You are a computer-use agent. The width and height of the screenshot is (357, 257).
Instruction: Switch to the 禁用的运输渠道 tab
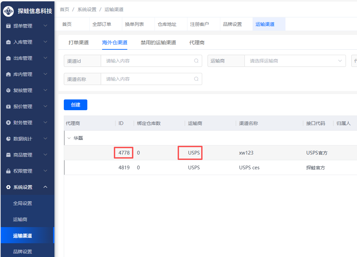[x=158, y=43]
